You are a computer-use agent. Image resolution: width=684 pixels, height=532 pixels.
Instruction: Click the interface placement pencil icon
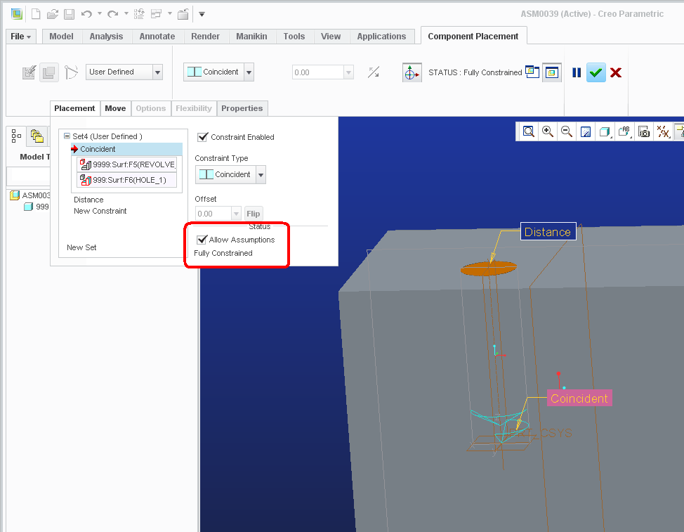(29, 72)
